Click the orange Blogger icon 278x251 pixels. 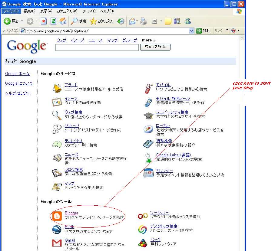tap(57, 216)
